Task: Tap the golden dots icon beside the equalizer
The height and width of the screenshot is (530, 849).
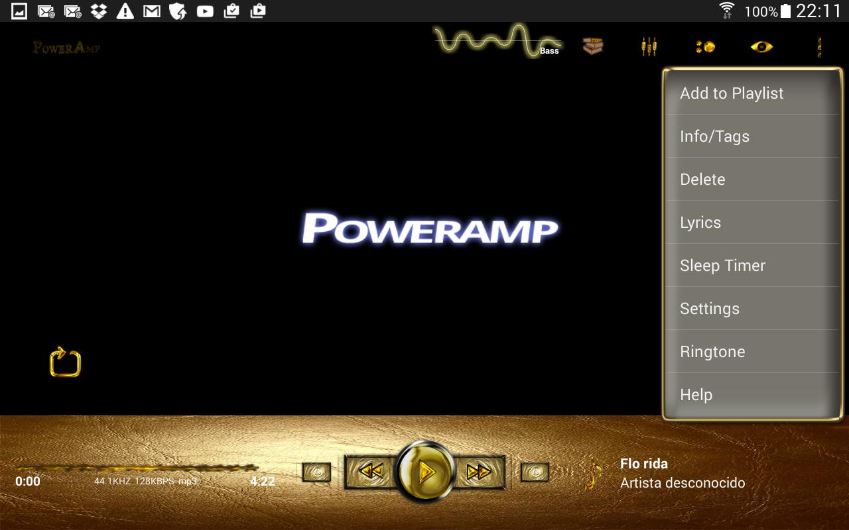Action: point(705,46)
